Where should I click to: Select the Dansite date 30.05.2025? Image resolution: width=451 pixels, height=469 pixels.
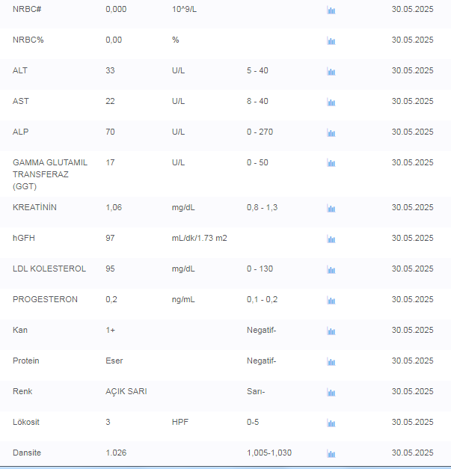412,453
